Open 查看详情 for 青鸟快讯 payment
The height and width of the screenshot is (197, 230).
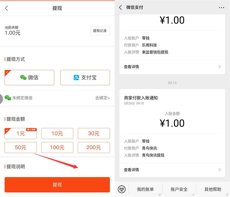172,170
